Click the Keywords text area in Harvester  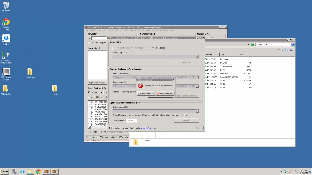pos(97,65)
